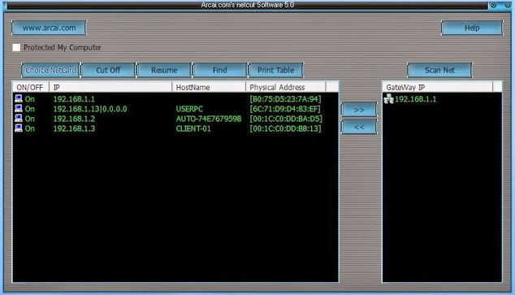Screen dimensions: 515x295
Task: Select hostname AUTO-74E7679598
Action: tap(209, 119)
